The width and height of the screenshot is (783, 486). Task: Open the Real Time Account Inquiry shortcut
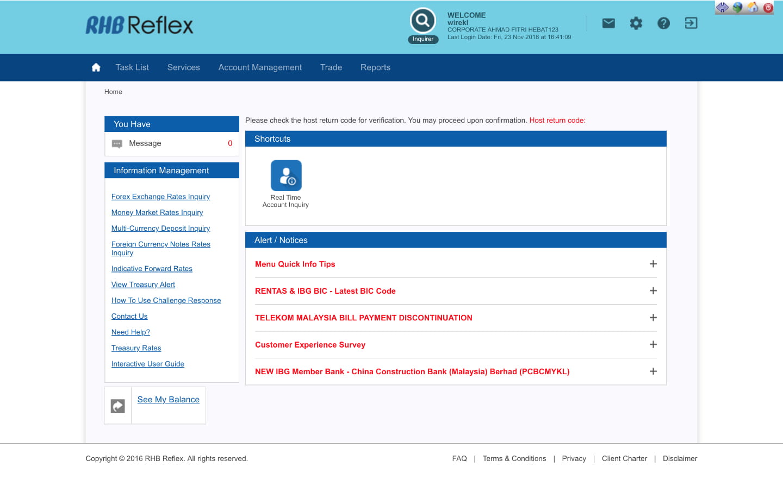pyautogui.click(x=286, y=175)
